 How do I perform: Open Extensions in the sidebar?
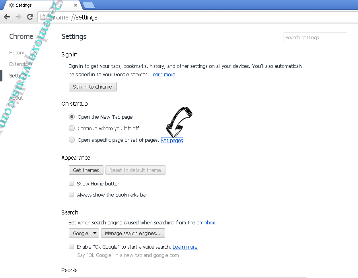tap(21, 64)
